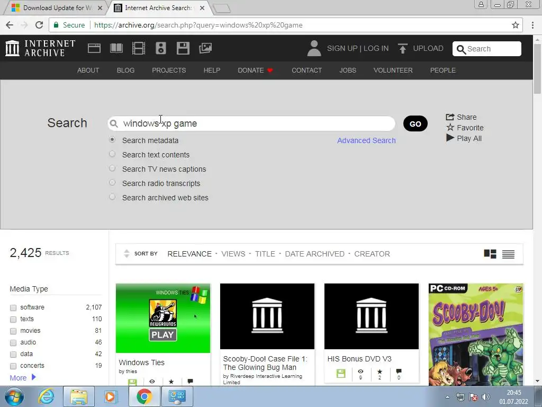Click the Favorite star icon
Viewport: 542px width, 407px height.
[x=450, y=127]
